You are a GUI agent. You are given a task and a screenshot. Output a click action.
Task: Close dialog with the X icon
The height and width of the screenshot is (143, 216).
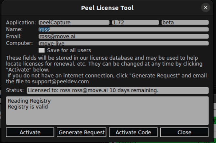click(x=206, y=7)
